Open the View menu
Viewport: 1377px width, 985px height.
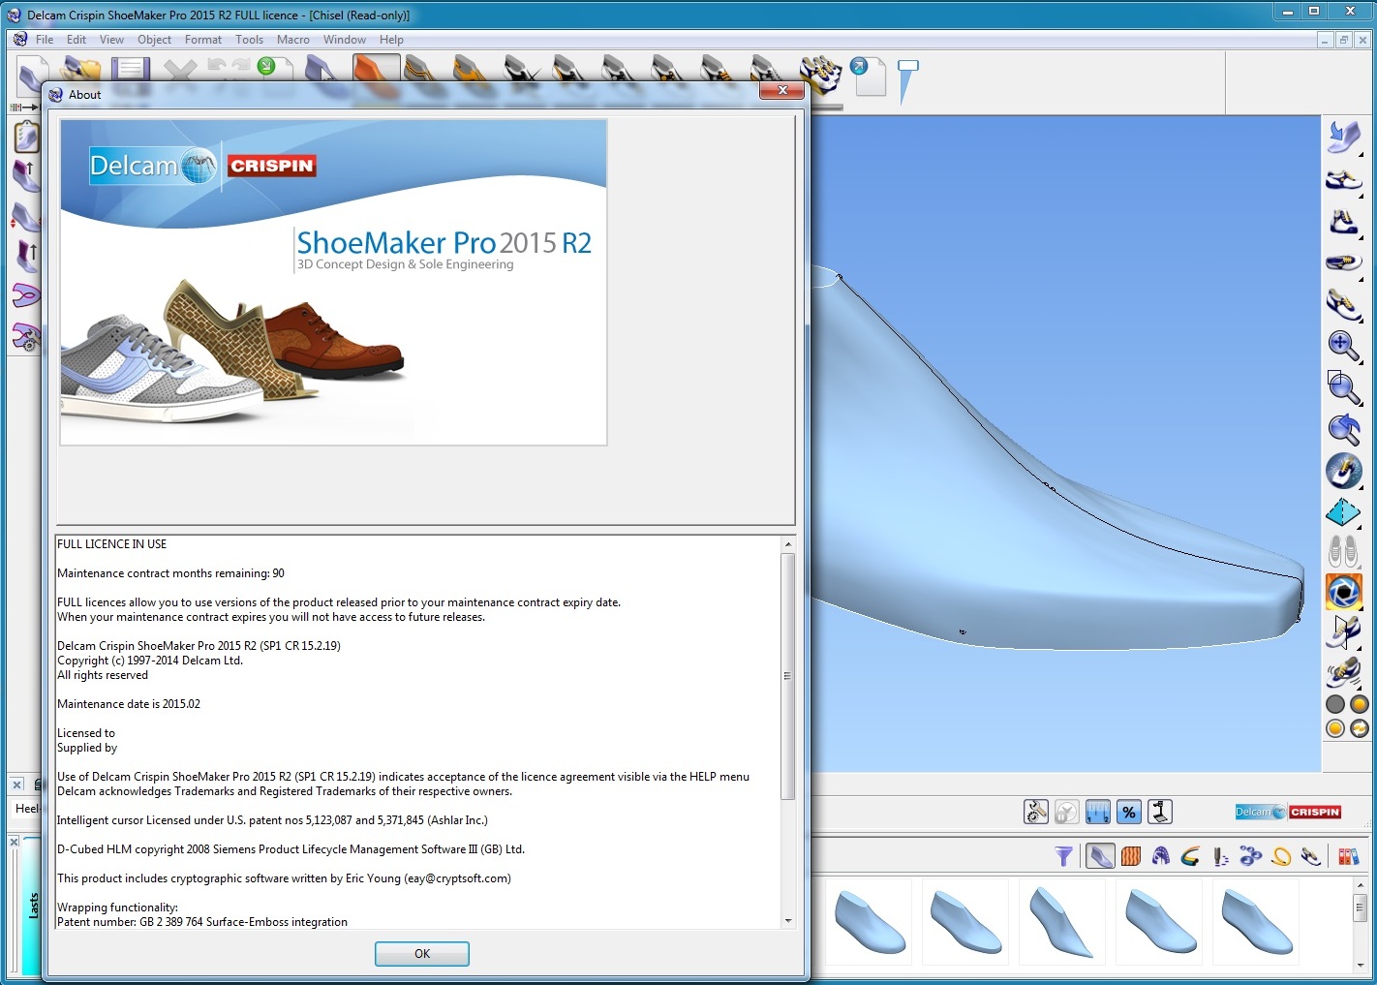(111, 40)
